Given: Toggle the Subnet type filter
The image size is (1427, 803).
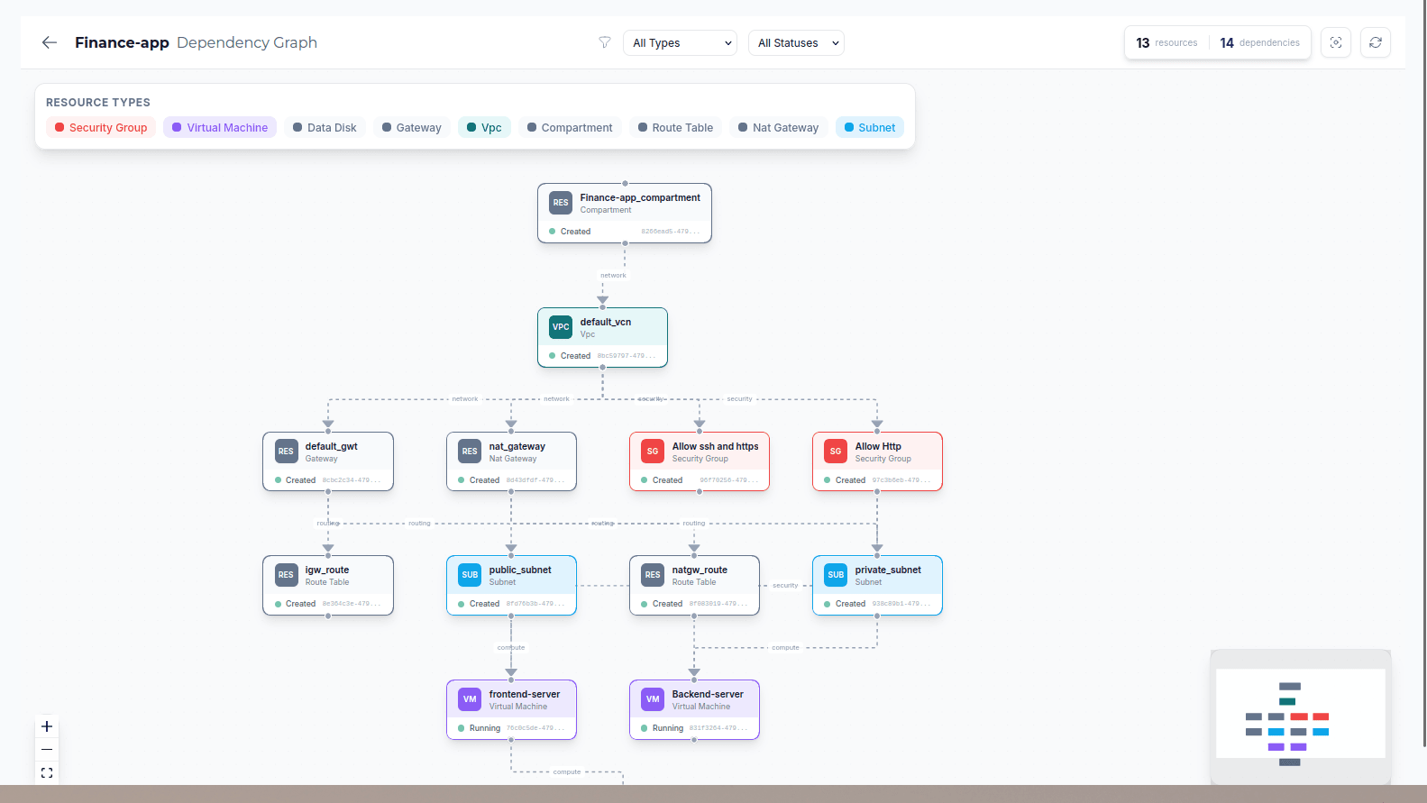Looking at the screenshot, I should coord(870,127).
